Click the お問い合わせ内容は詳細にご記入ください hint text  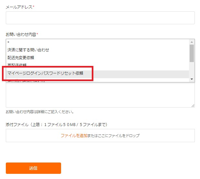[x=40, y=112]
